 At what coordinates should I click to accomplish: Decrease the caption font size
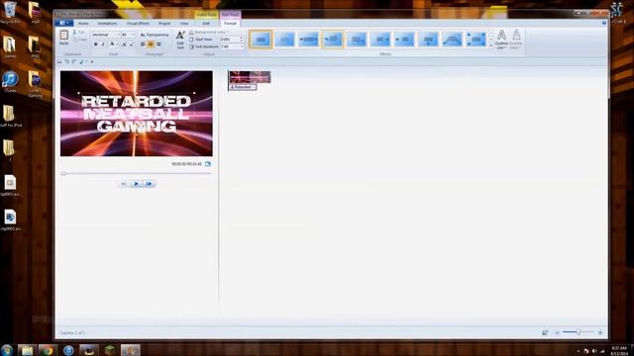(131, 44)
